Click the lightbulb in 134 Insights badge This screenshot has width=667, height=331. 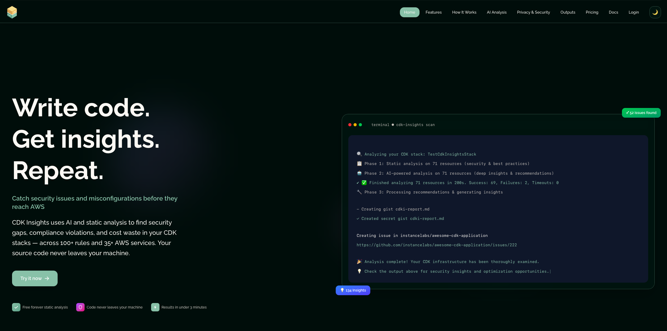(x=342, y=290)
